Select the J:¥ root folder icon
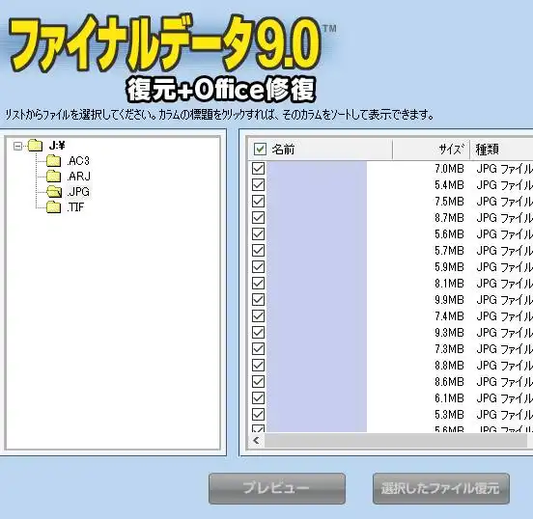 (x=35, y=146)
